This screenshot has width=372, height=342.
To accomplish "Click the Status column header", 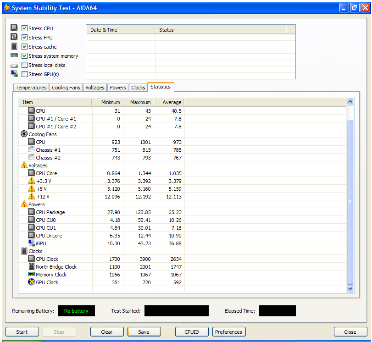I will tap(221, 30).
